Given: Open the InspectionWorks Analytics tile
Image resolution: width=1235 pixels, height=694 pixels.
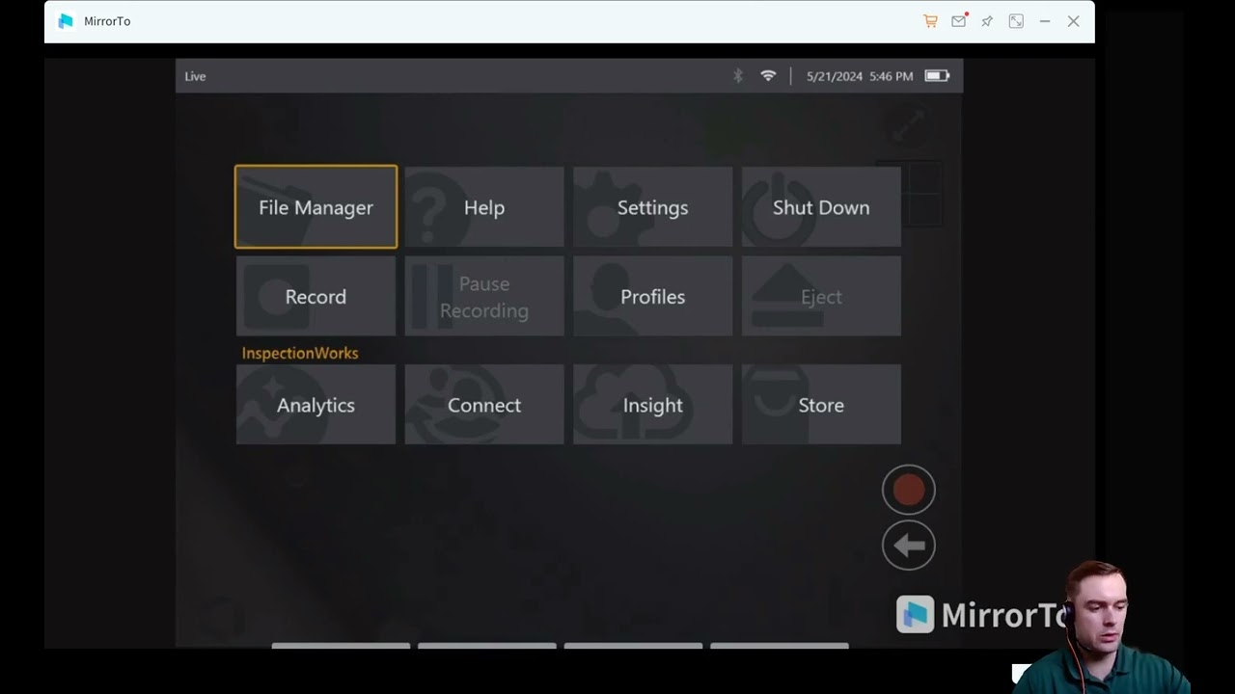Looking at the screenshot, I should [316, 405].
